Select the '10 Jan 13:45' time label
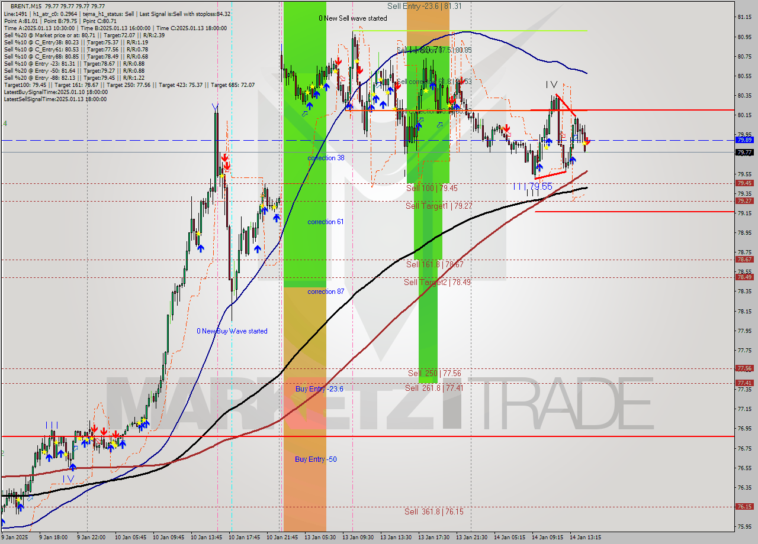The width and height of the screenshot is (758, 544). click(x=208, y=537)
